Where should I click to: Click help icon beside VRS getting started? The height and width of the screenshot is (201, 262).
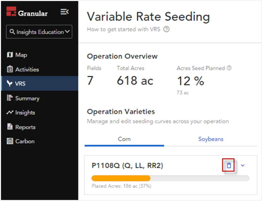(167, 29)
